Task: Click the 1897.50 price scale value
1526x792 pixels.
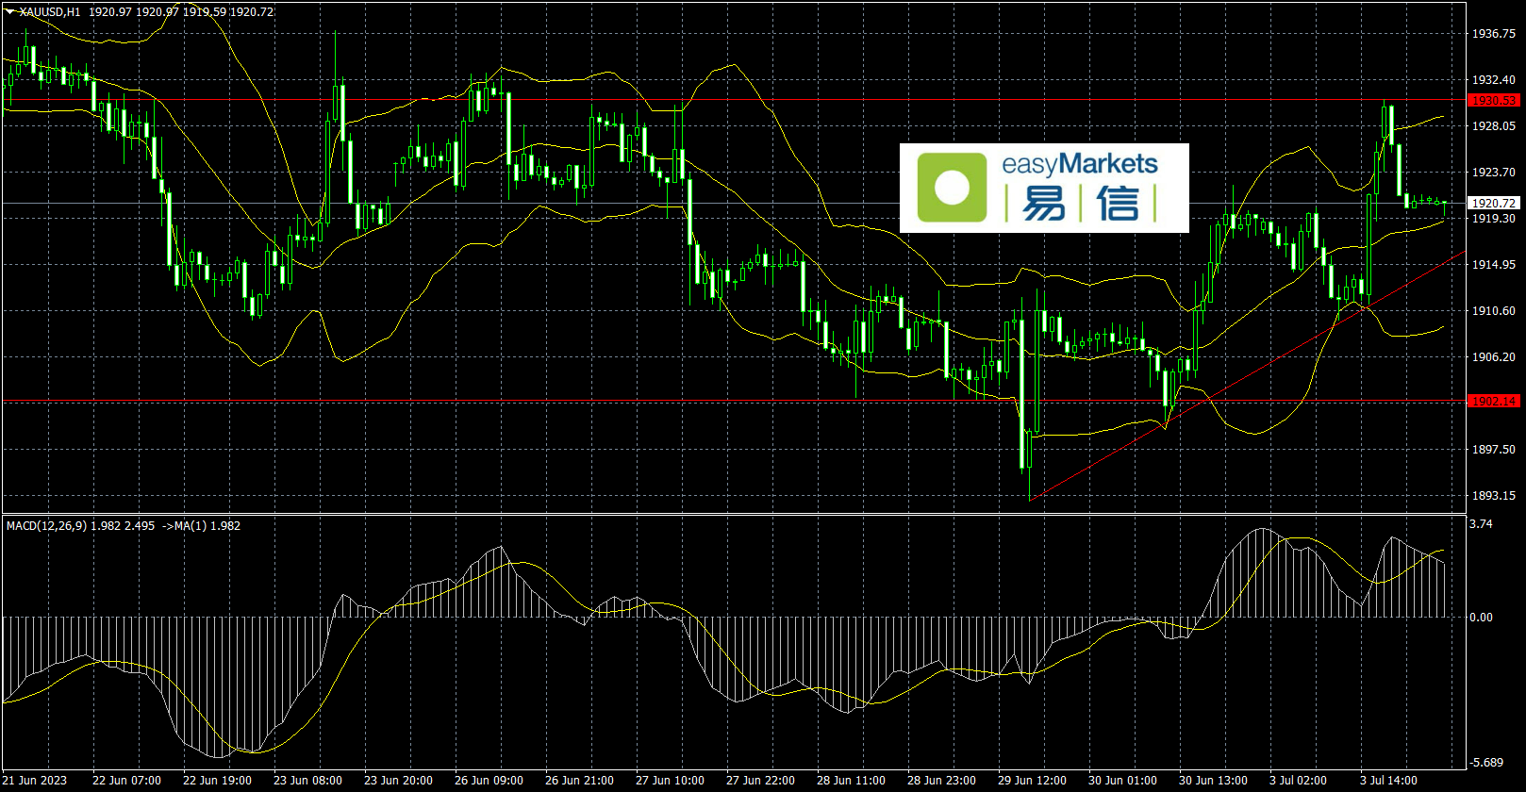Action: [x=1494, y=450]
